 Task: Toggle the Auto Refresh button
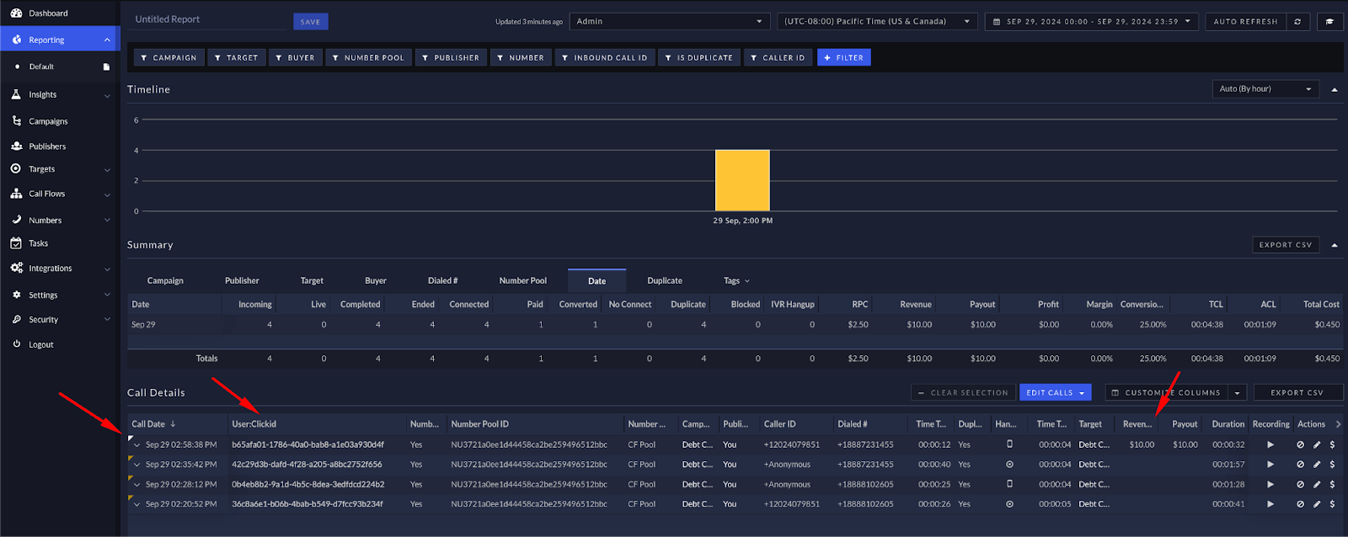1245,22
